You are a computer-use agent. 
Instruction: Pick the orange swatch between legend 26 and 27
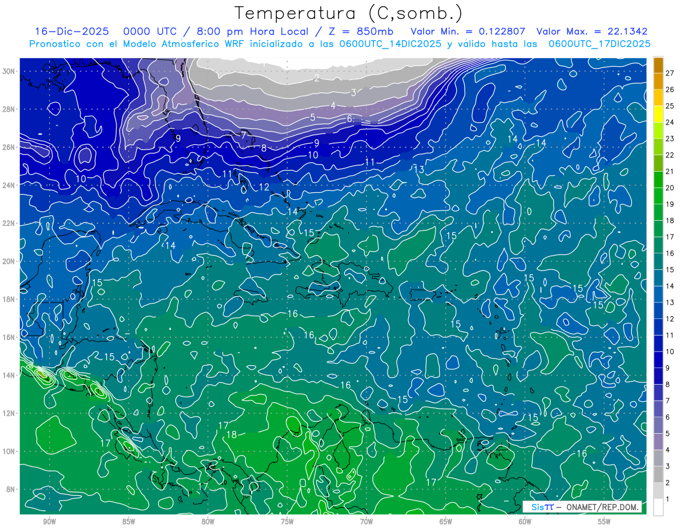(x=658, y=81)
